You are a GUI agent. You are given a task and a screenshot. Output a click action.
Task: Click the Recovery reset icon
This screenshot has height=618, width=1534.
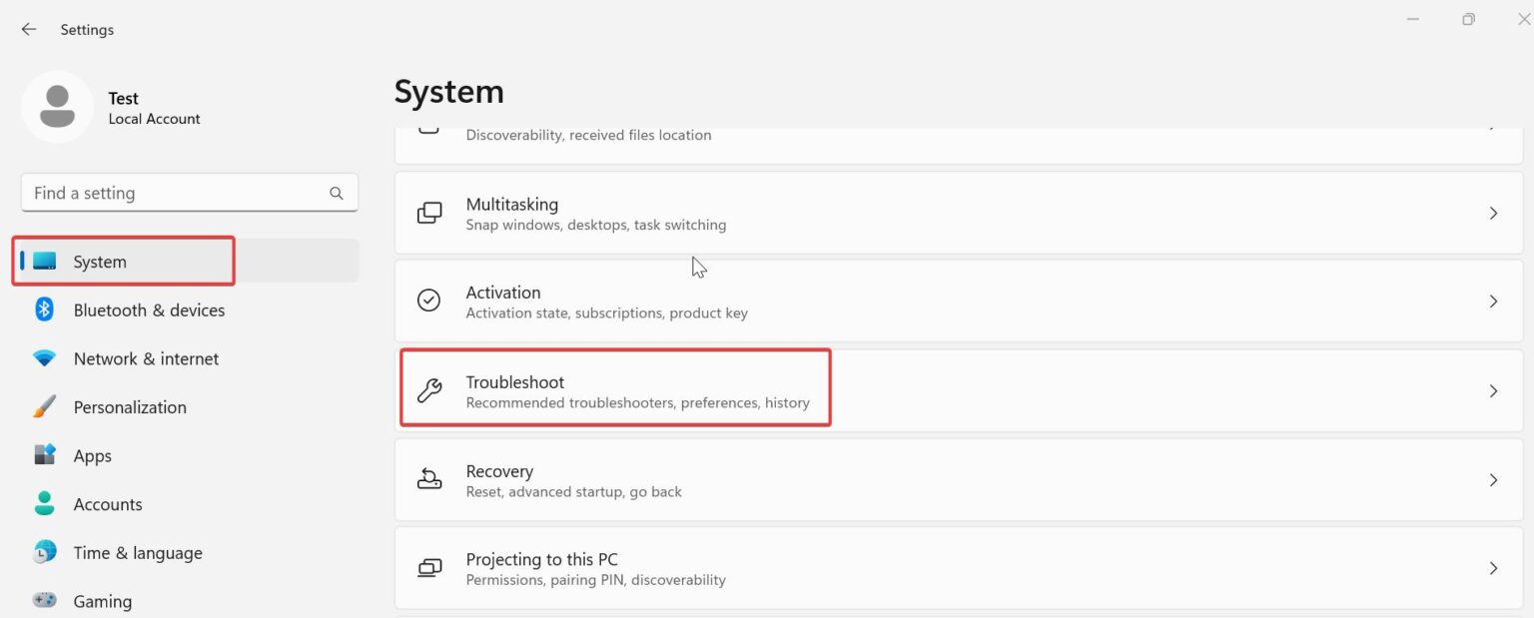coord(429,479)
